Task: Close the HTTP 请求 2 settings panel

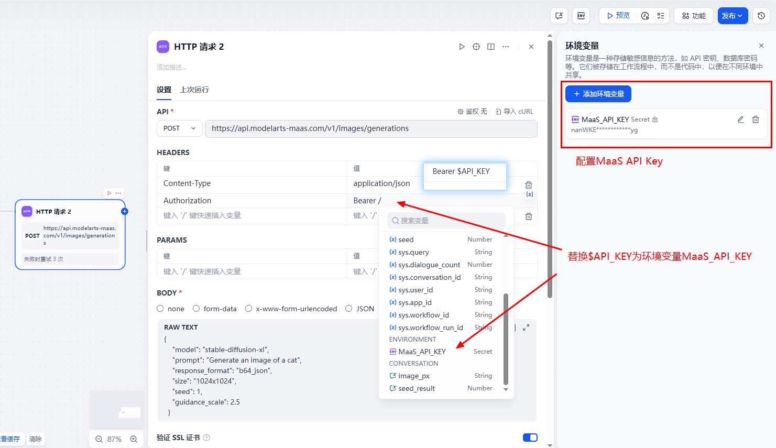Action: point(531,47)
